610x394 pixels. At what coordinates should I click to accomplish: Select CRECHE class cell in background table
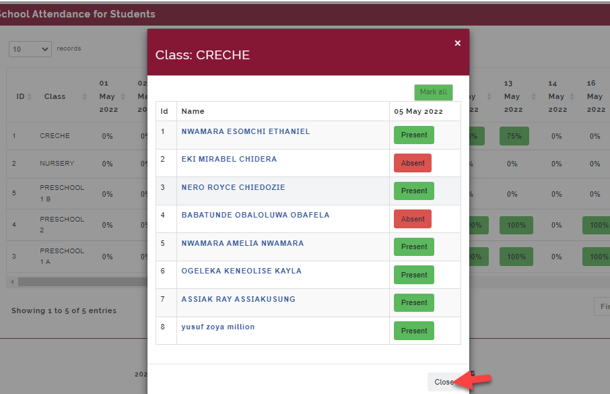tap(55, 136)
